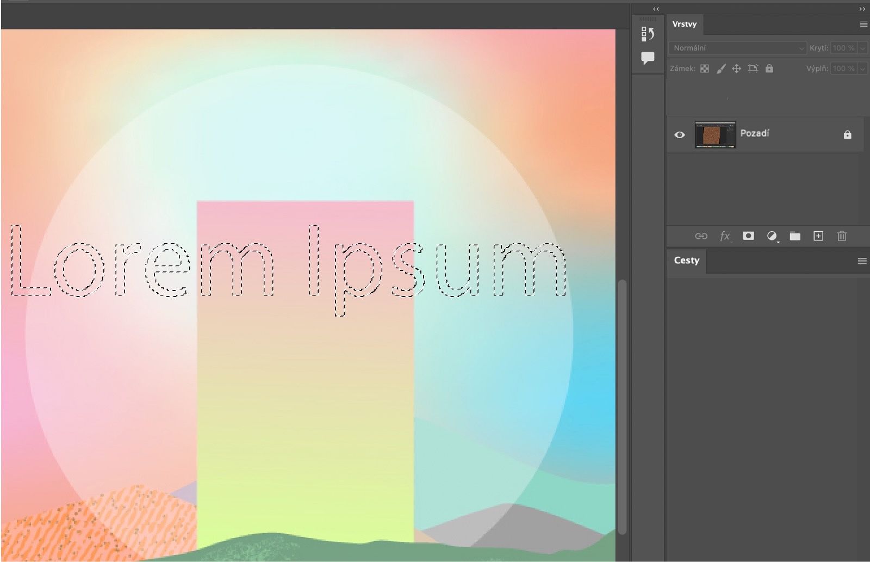The width and height of the screenshot is (870, 562).
Task: Toggle lock all with the padlock icon
Action: coord(769,69)
